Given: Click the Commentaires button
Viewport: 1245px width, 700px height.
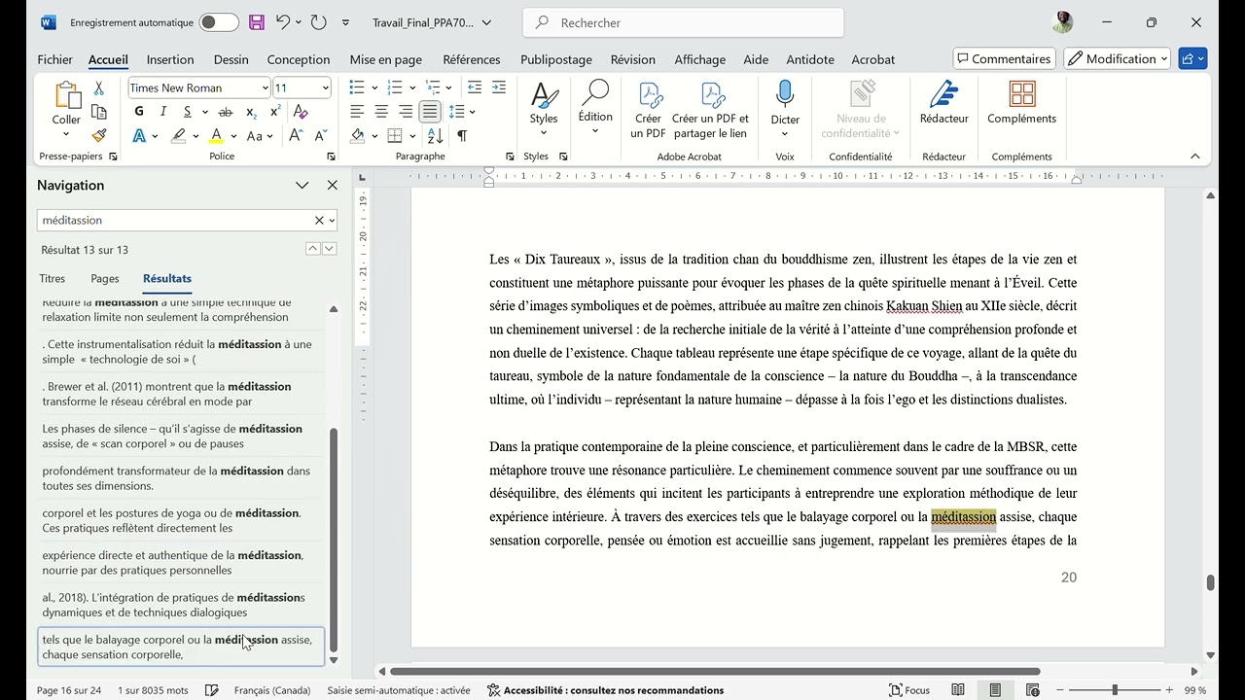Looking at the screenshot, I should pos(1003,58).
